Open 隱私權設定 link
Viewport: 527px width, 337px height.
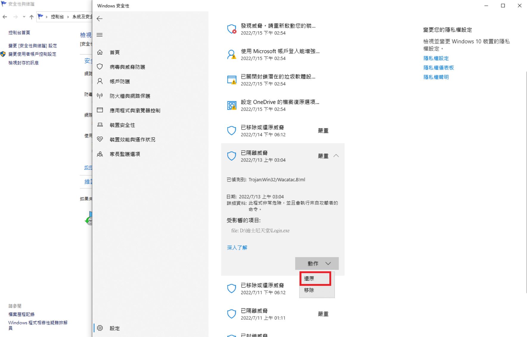click(x=436, y=58)
